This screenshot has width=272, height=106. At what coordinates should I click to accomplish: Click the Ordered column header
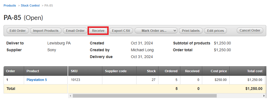pos(169,71)
